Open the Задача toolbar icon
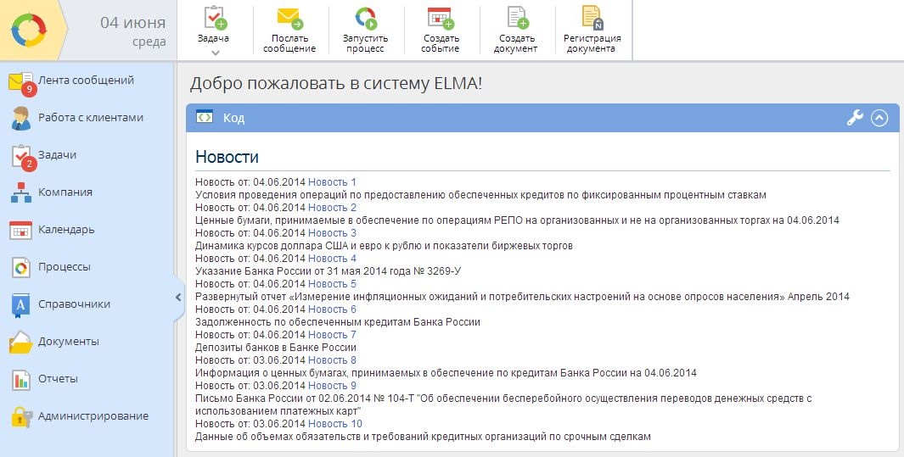The height and width of the screenshot is (457, 904). pos(215,17)
